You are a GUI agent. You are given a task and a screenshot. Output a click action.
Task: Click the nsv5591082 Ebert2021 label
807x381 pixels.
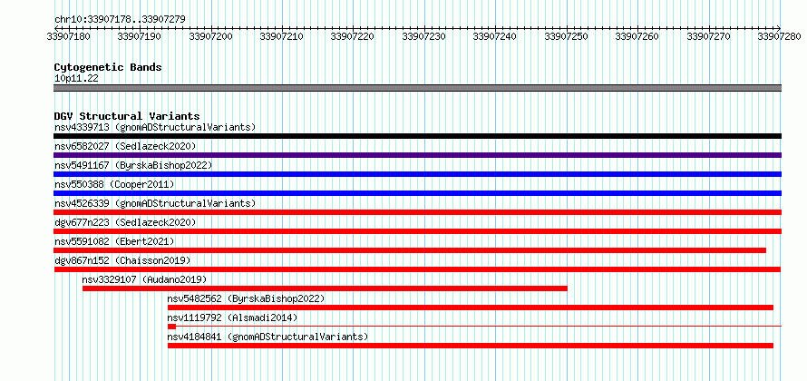coord(114,241)
